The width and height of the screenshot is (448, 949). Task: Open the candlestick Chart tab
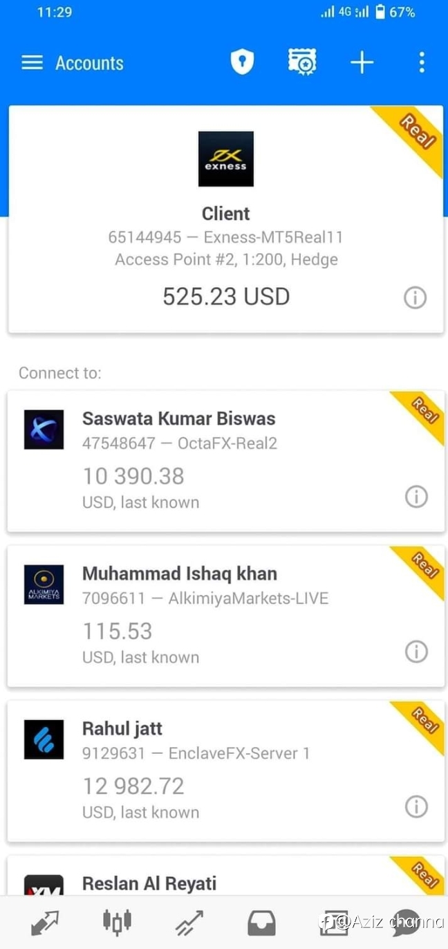tap(117, 922)
